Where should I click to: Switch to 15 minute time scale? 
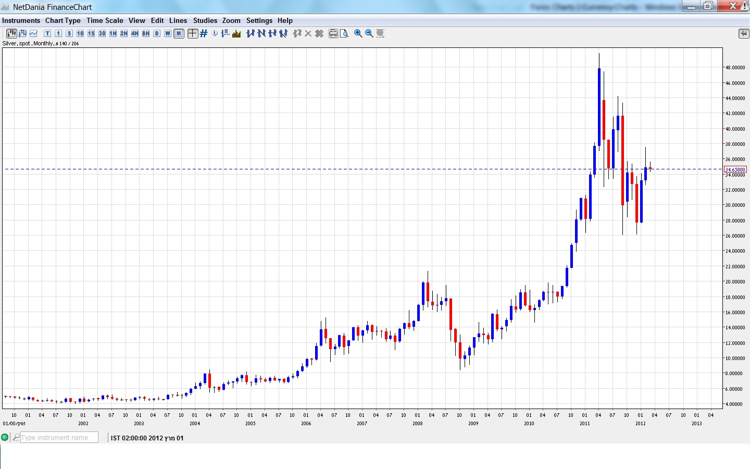pyautogui.click(x=91, y=33)
